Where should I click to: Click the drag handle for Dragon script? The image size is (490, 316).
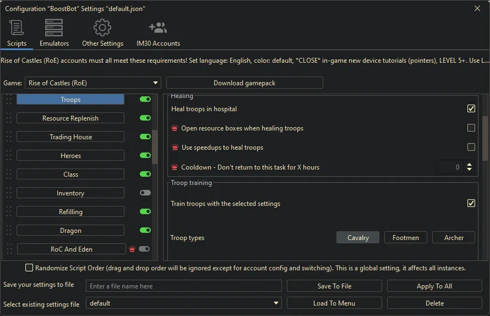(x=9, y=231)
